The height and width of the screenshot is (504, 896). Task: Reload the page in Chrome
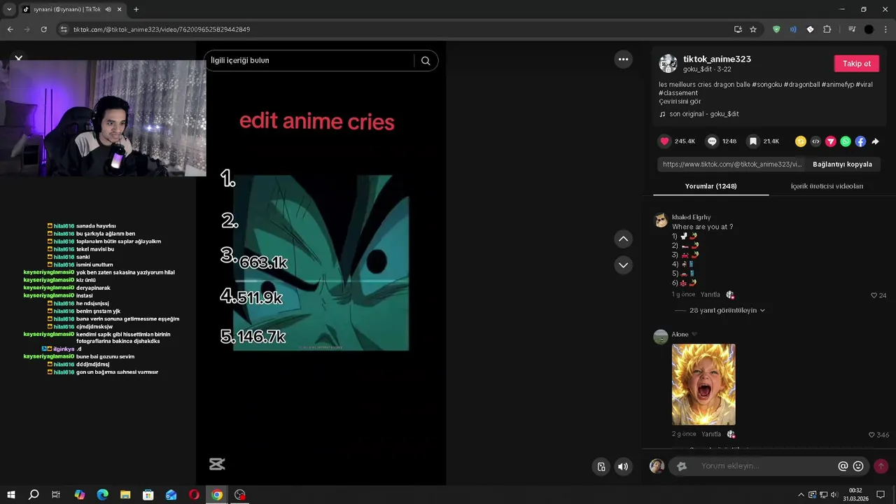tap(43, 29)
